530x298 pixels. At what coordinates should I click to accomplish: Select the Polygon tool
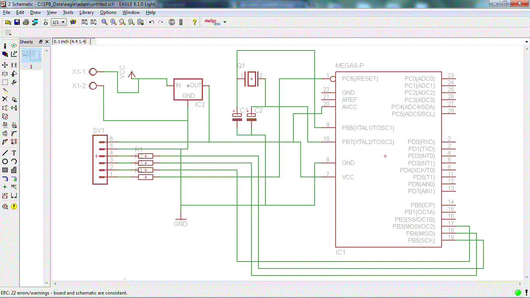[x=14, y=170]
